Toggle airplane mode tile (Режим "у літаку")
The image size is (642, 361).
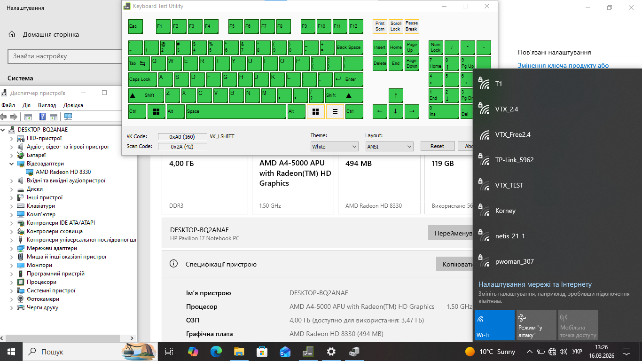click(536, 325)
